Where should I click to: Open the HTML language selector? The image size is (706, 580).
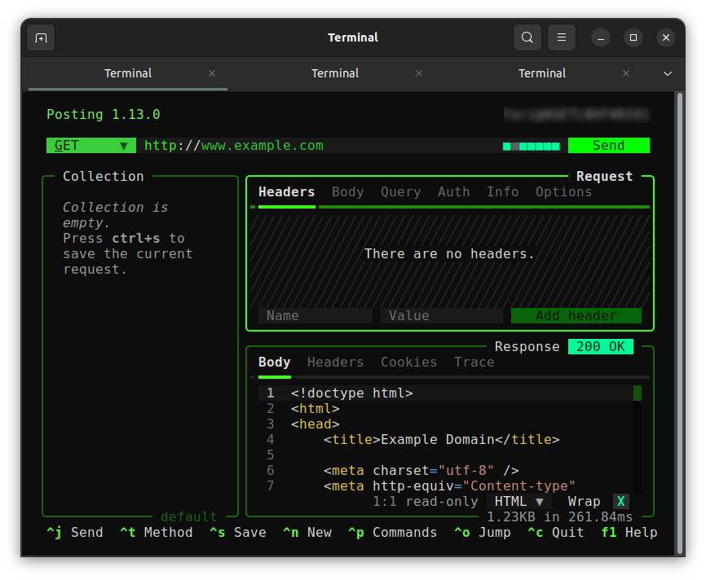pos(518,502)
